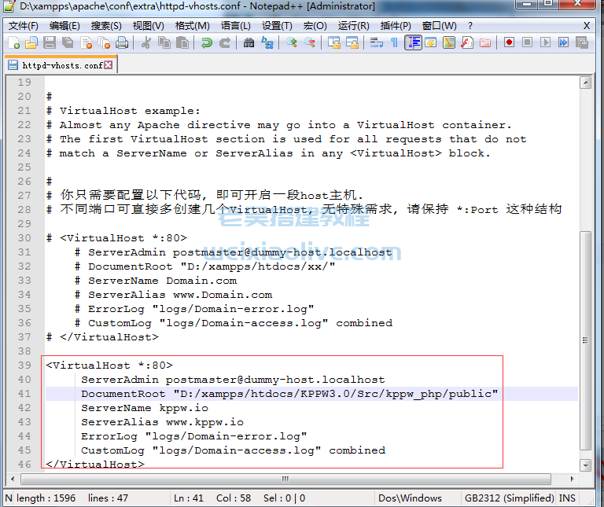This screenshot has height=507, width=604.
Task: Click line number 39 in margin
Action: pos(24,366)
